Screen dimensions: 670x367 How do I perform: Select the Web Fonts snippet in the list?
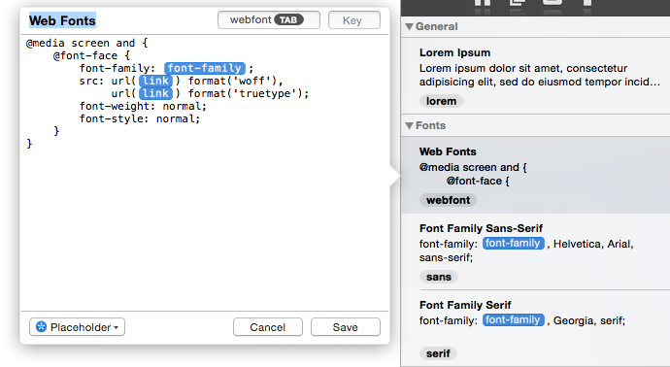(535, 176)
